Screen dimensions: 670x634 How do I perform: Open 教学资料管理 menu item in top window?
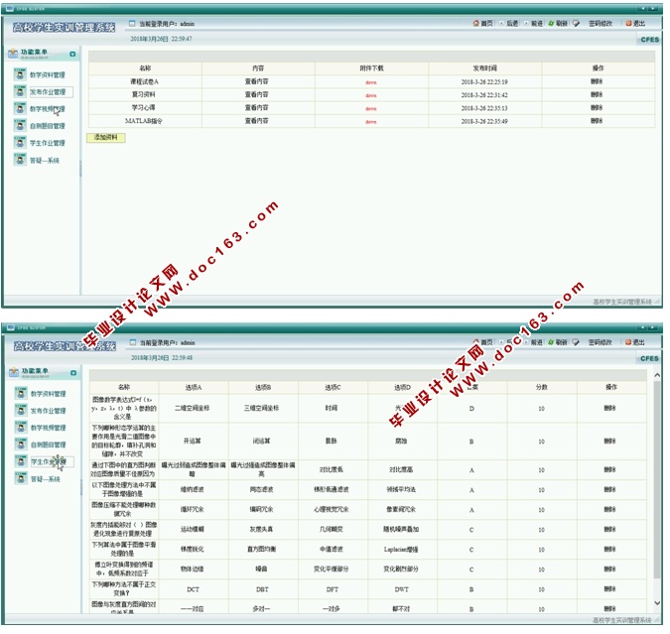pyautogui.click(x=48, y=74)
